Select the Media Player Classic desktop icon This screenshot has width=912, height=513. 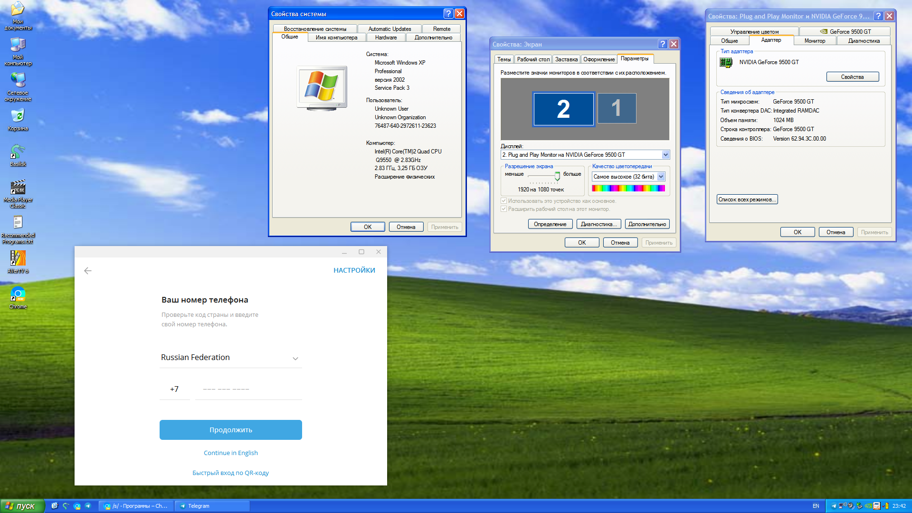tap(18, 188)
